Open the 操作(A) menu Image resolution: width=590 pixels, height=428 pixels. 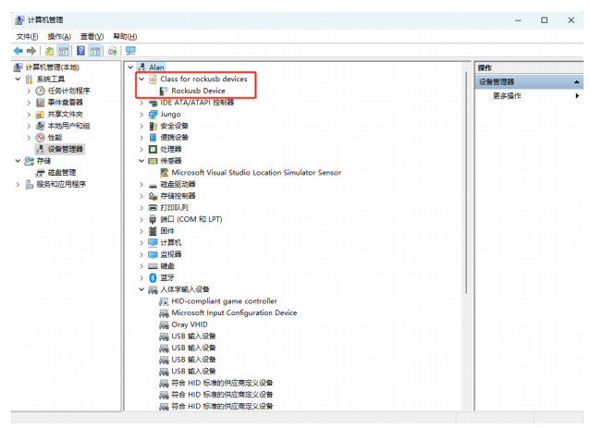tap(59, 36)
